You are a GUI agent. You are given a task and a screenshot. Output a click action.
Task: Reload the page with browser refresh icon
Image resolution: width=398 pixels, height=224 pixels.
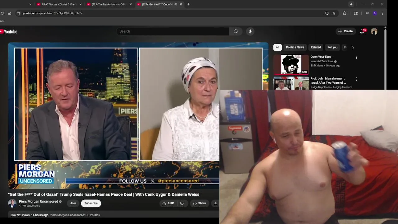tap(2, 13)
